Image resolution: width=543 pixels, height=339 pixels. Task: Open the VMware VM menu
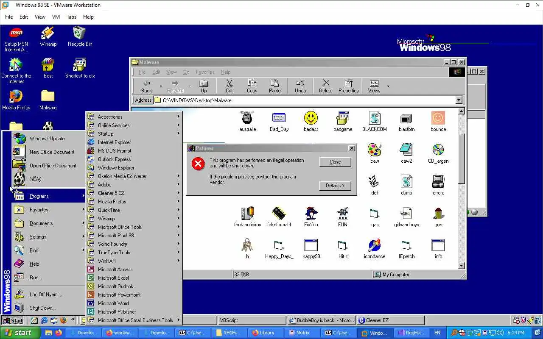(x=56, y=17)
